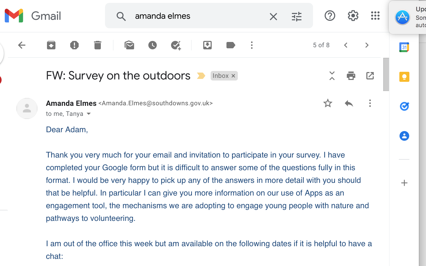Screen dimensions: 426x266
Task: Snooze this email with clock icon
Action: tap(153, 45)
